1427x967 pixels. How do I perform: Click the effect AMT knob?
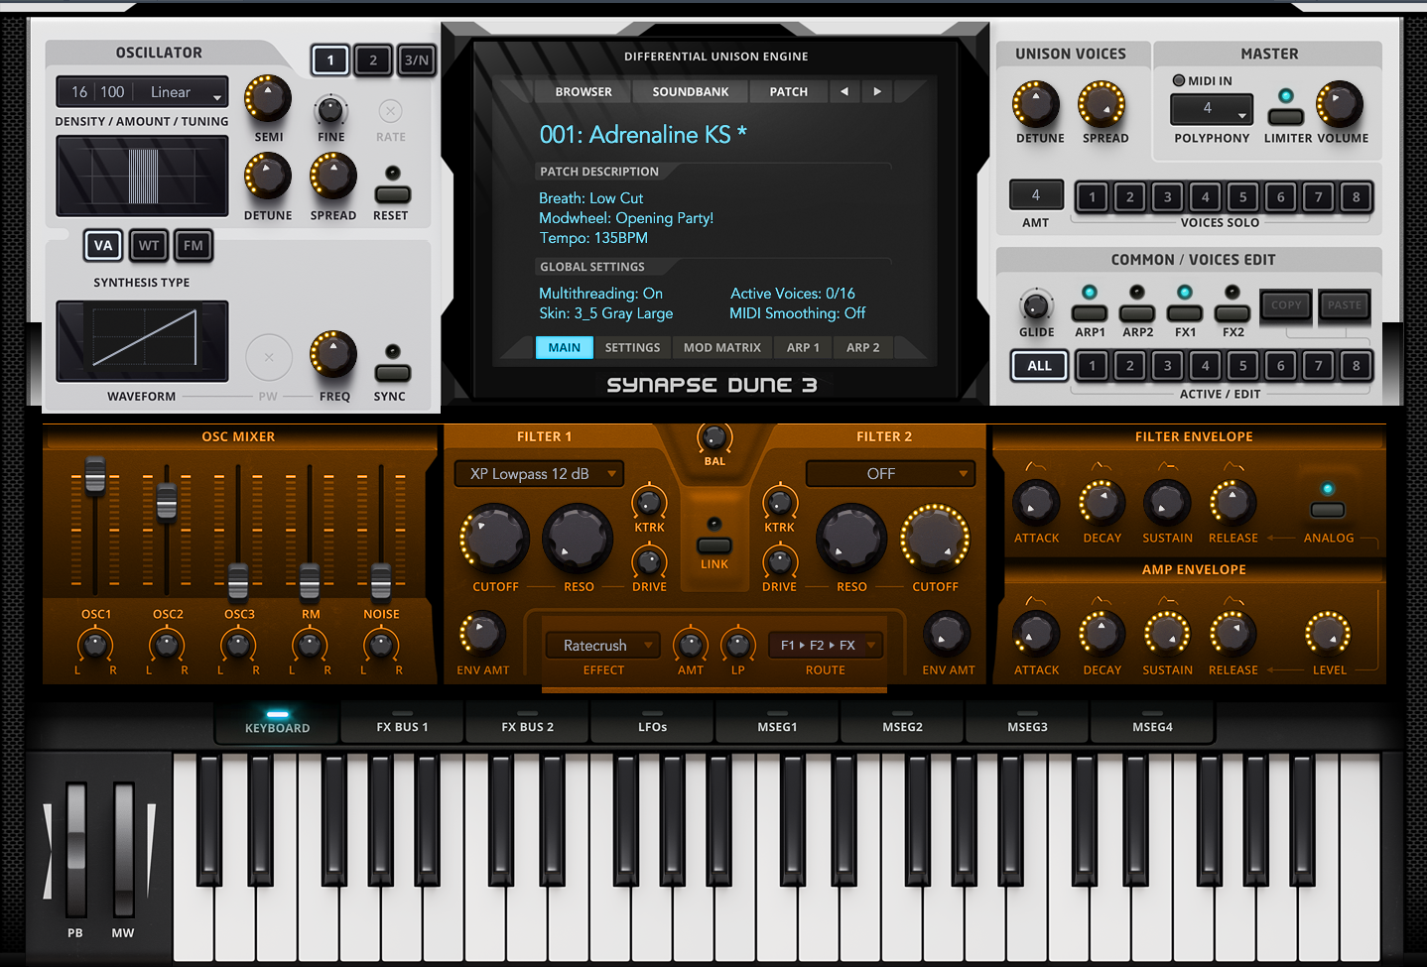[x=691, y=646]
